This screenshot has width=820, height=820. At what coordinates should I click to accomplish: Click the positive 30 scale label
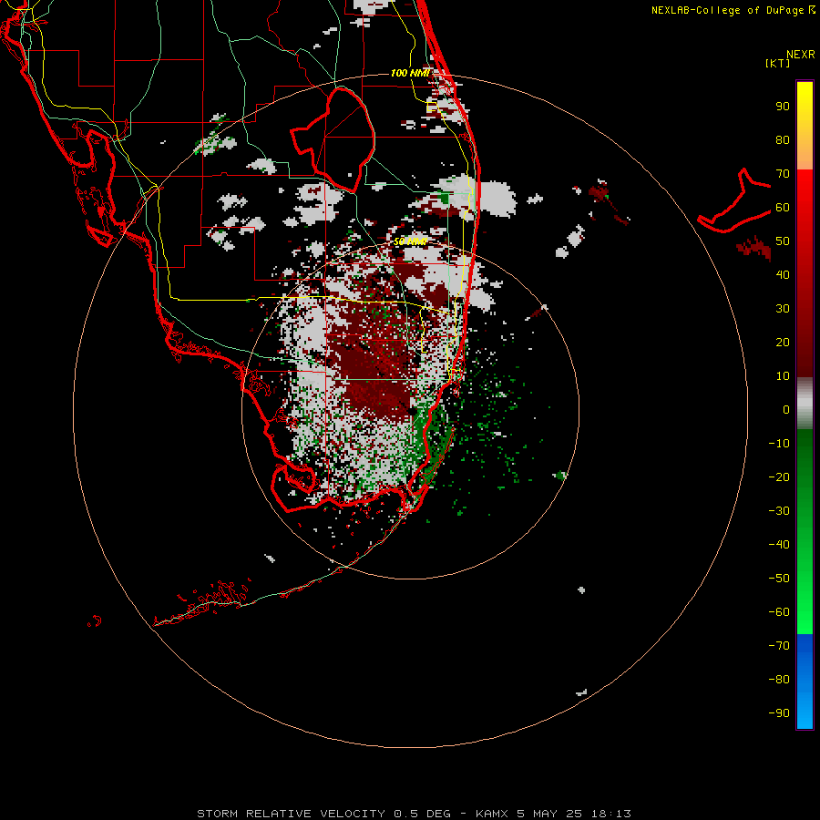783,309
